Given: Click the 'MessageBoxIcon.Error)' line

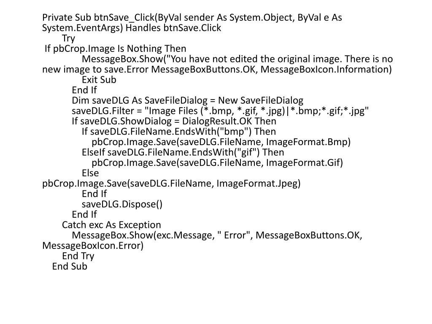Looking at the screenshot, I should tap(93, 246).
